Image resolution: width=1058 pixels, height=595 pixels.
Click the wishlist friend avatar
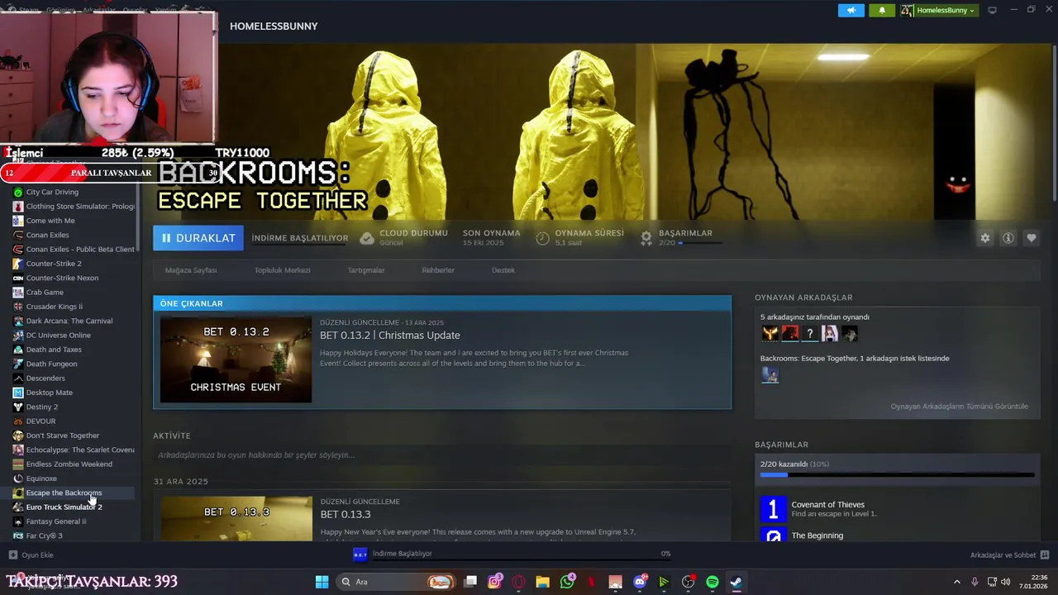[x=770, y=375]
